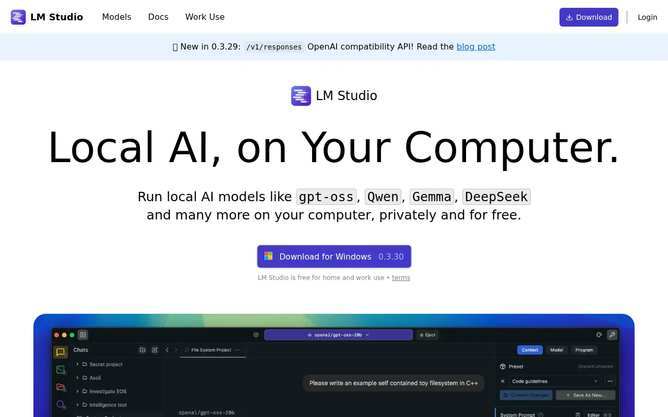Open the Developer console sidebar icon

coord(61,370)
